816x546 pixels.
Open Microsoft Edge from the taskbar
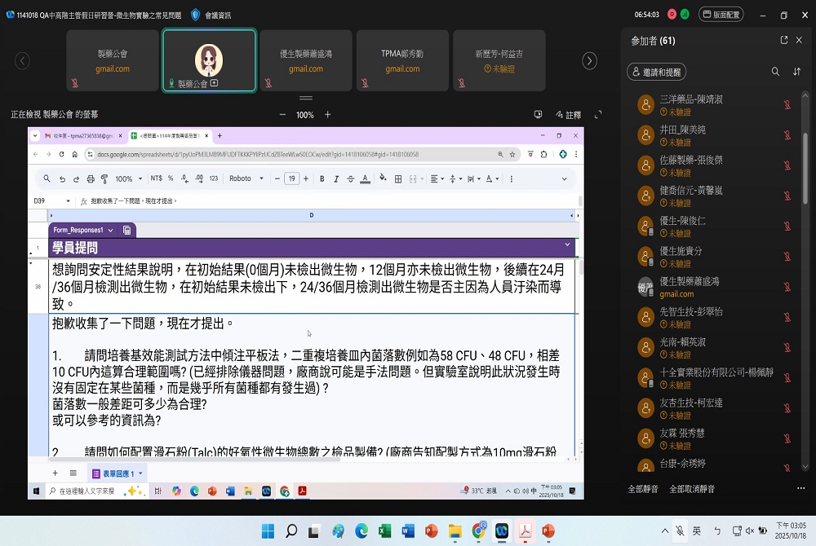[x=361, y=531]
